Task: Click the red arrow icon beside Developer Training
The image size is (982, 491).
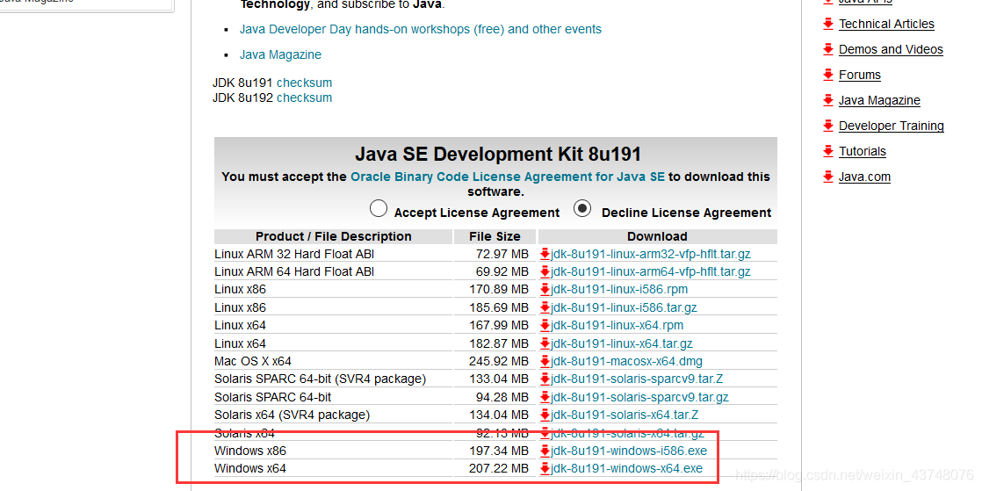Action: pyautogui.click(x=828, y=126)
